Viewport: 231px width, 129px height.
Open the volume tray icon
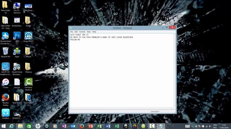(210, 126)
